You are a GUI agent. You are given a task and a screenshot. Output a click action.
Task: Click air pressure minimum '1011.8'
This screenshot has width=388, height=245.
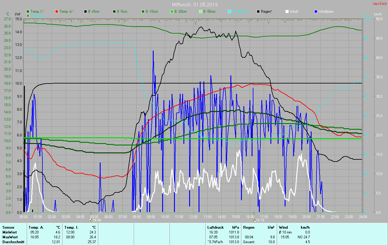coord(234,232)
